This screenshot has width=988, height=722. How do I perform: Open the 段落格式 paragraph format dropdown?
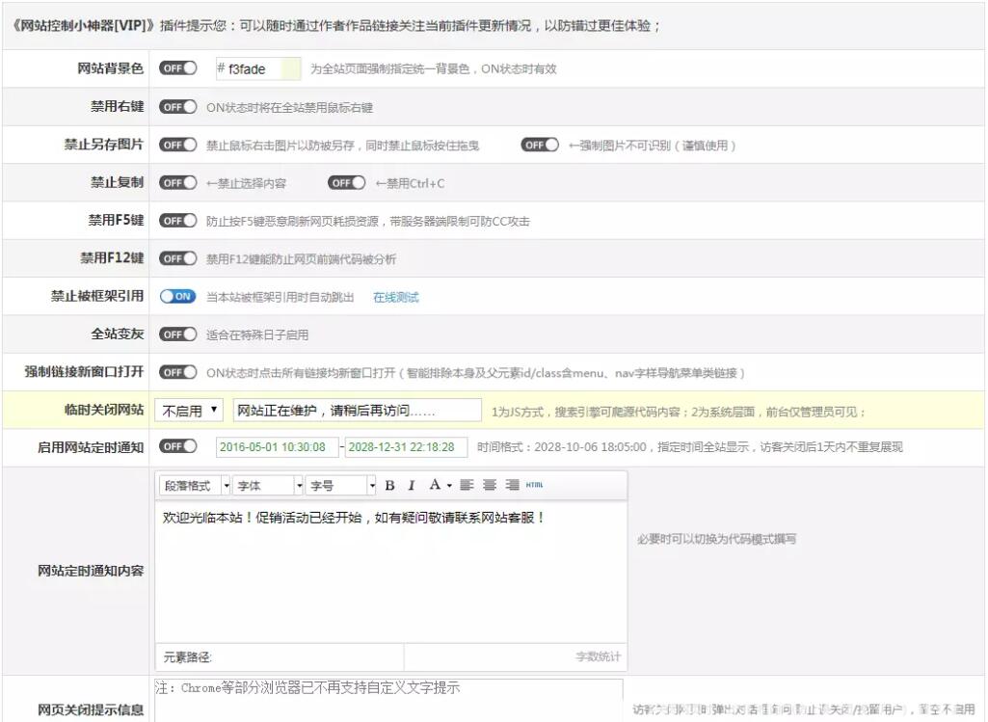click(193, 485)
